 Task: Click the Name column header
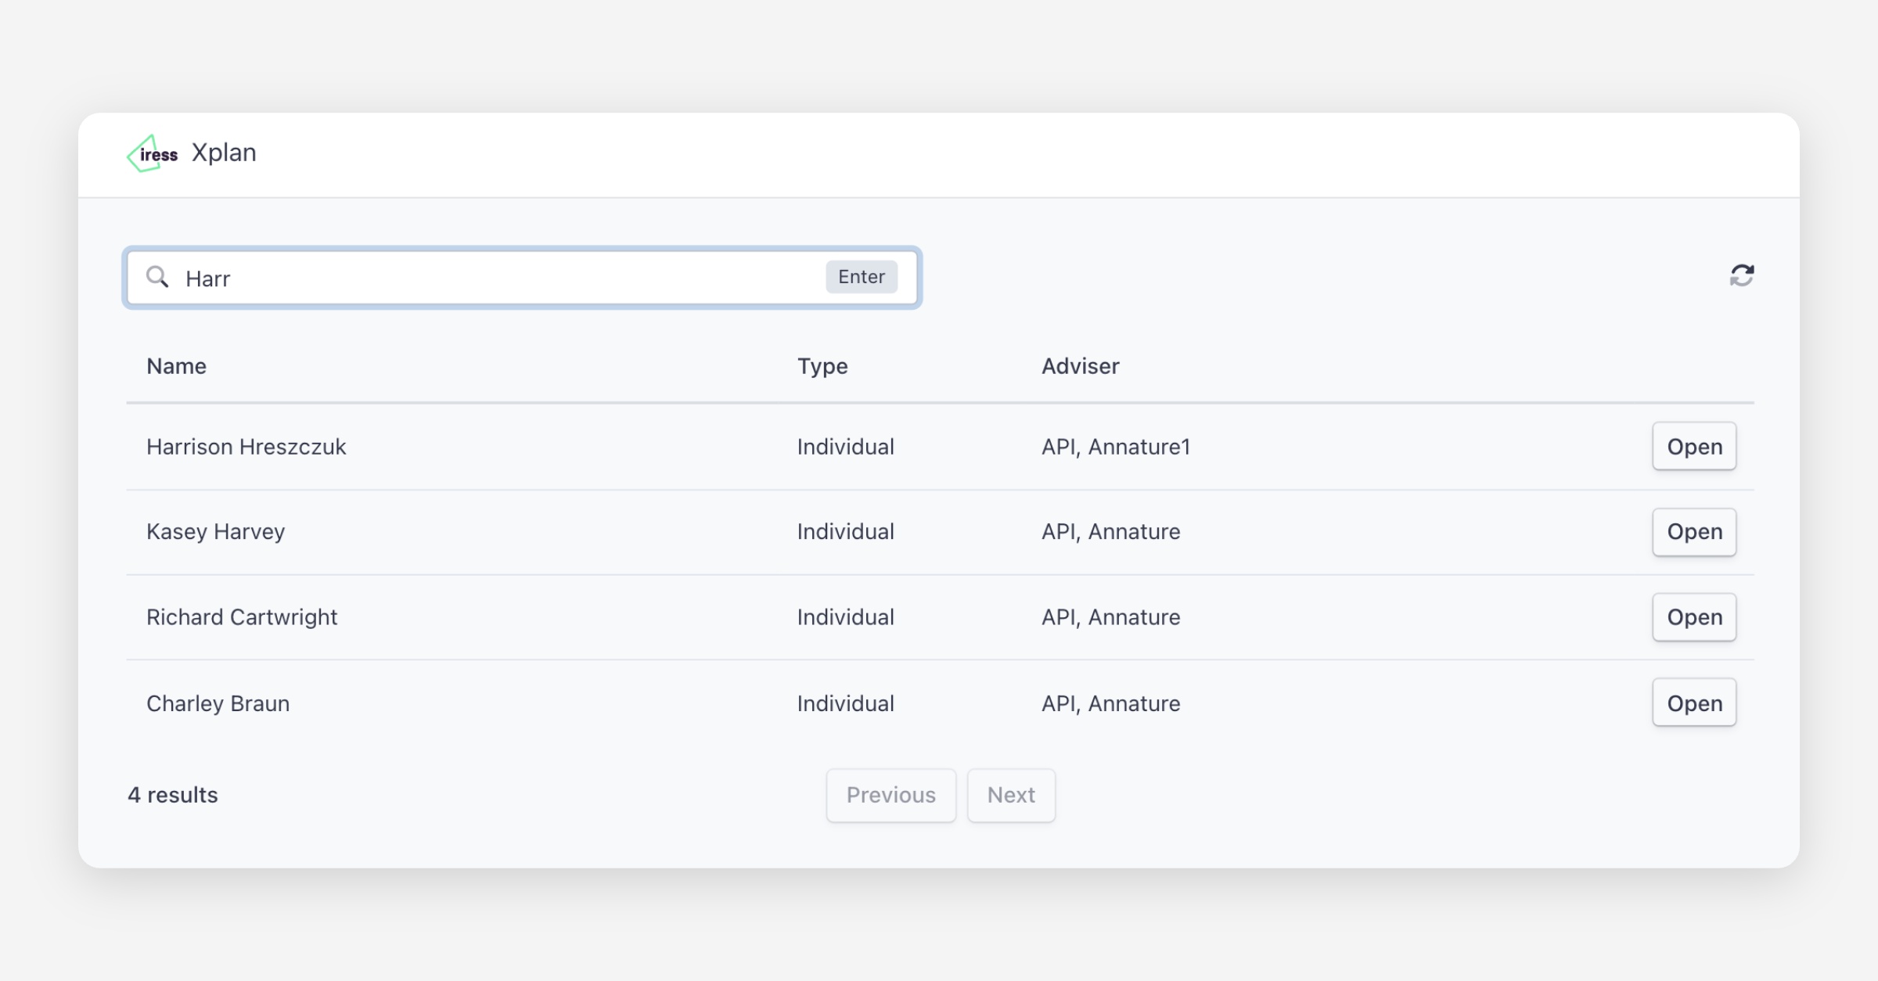(176, 366)
